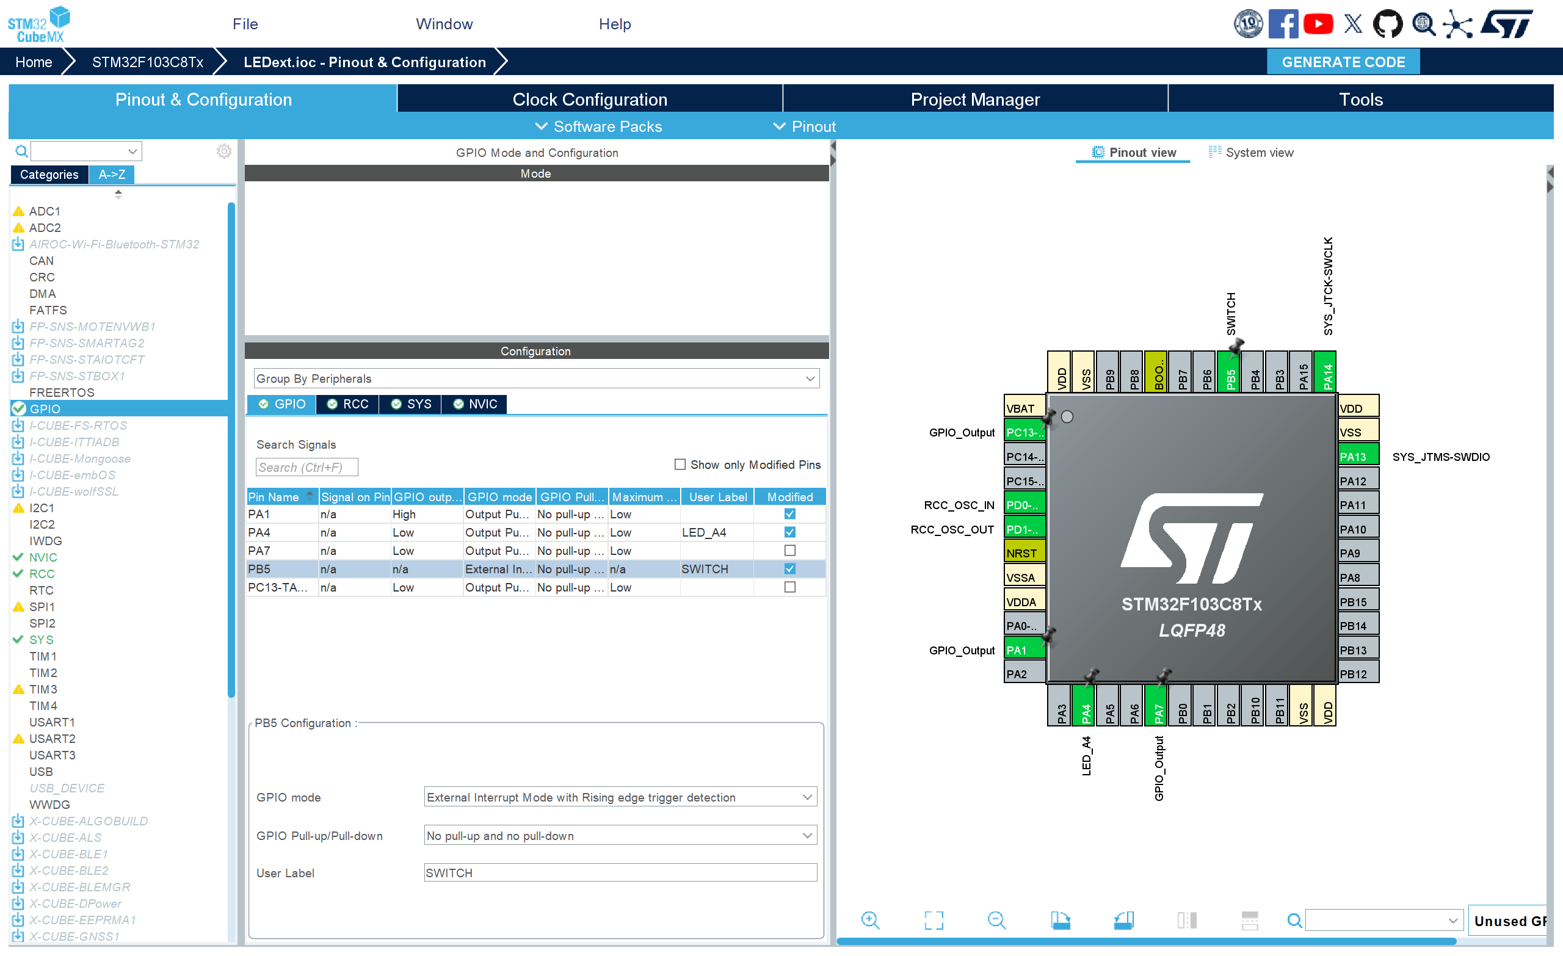Open the GPIO Pull-up/Pull-down dropdown
The height and width of the screenshot is (956, 1563).
tap(620, 836)
